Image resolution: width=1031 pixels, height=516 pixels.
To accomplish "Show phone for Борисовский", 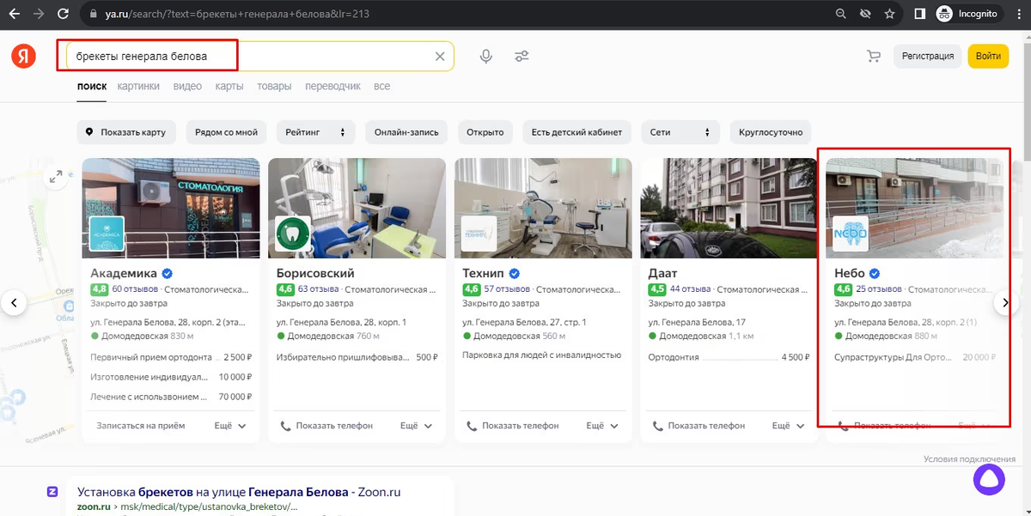I will tap(326, 425).
